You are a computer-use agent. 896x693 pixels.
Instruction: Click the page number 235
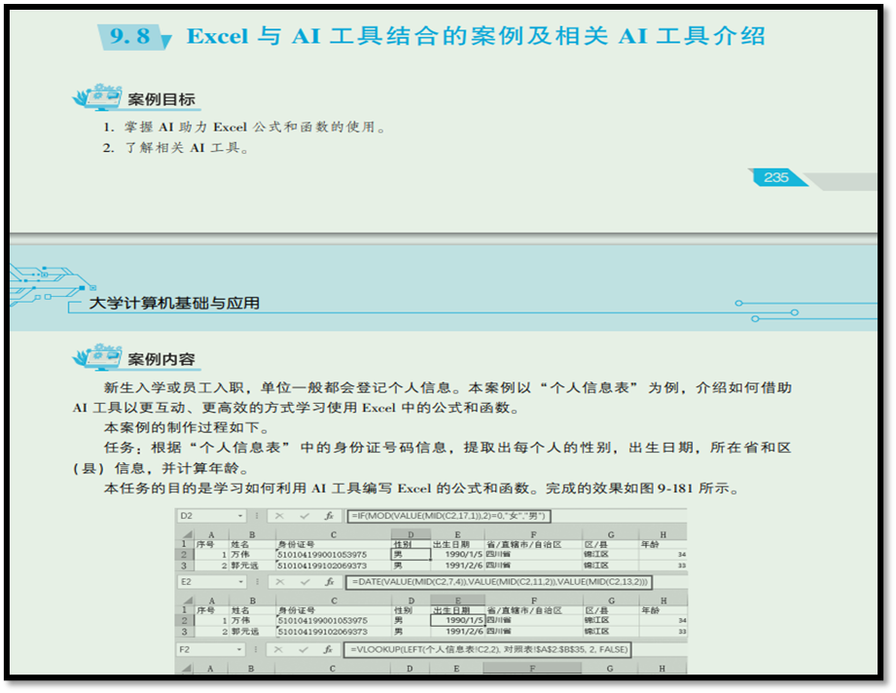(x=775, y=177)
